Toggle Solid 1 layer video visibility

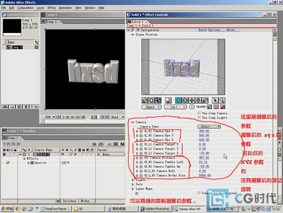click(x=4, y=154)
